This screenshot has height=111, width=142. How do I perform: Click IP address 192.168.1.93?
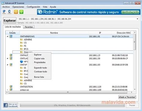click(94, 65)
